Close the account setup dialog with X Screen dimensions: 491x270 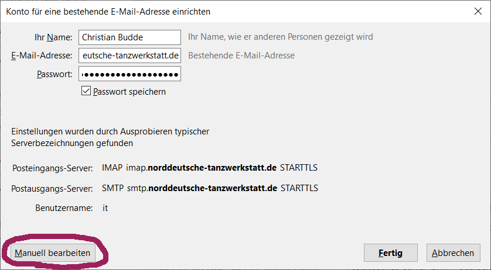478,11
